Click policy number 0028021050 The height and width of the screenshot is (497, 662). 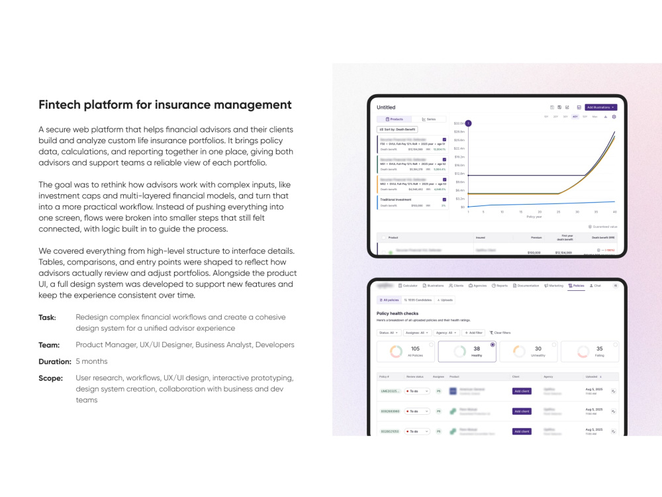[390, 431]
